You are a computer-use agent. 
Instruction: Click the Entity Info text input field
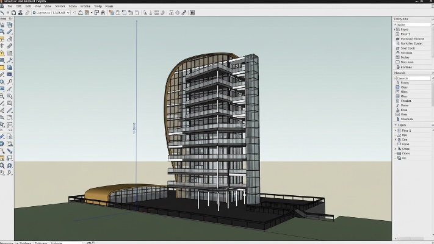click(x=412, y=24)
